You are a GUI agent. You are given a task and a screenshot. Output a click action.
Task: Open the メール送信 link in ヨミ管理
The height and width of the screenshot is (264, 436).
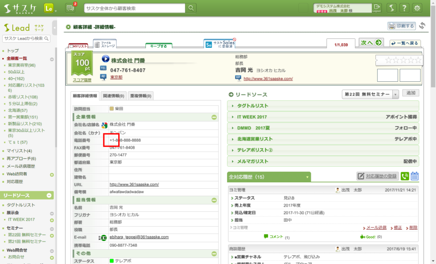pos(376,227)
